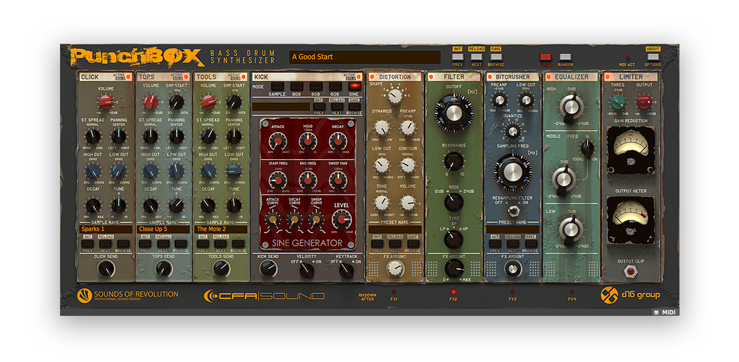This screenshot has width=739, height=362.
Task: Toggle the Filter module on/off LED
Action: pyautogui.click(x=431, y=77)
